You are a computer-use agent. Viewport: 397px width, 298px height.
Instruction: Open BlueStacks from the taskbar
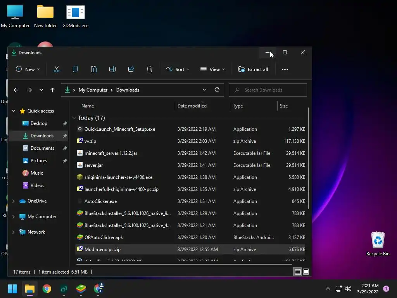coord(81,289)
